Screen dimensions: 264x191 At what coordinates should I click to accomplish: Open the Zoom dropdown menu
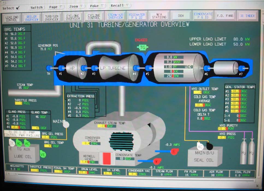point(76,6)
